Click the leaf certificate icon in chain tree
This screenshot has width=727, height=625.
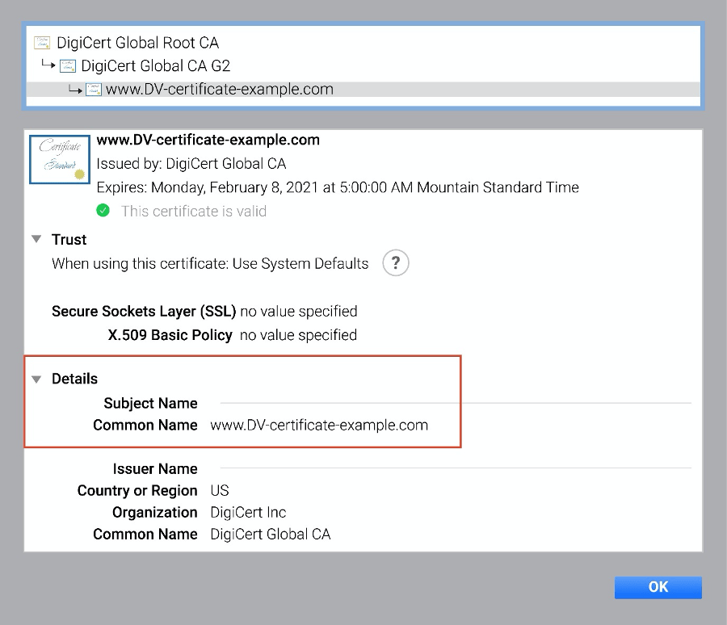pos(94,90)
